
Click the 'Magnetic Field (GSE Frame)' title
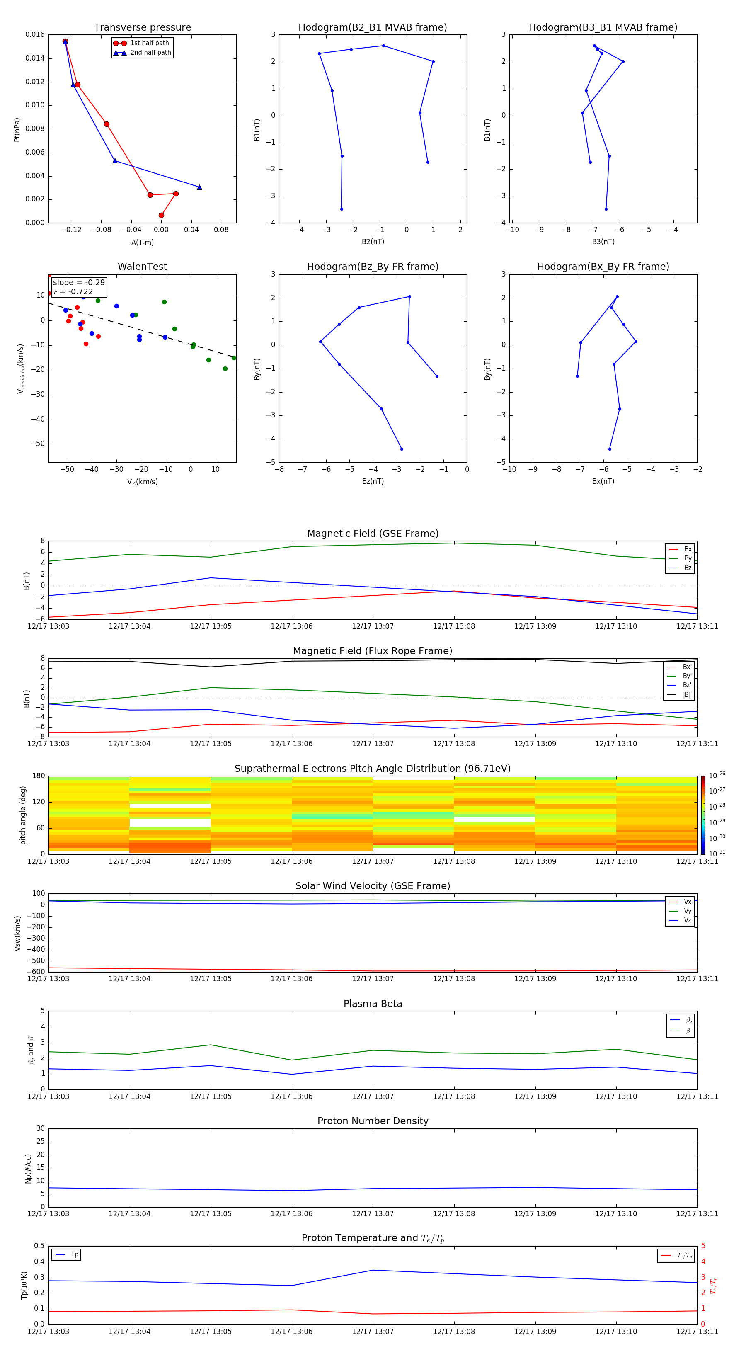pos(373,534)
